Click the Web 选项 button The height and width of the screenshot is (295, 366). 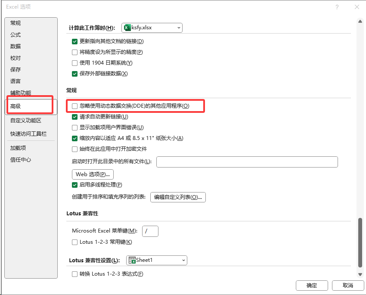click(x=93, y=174)
